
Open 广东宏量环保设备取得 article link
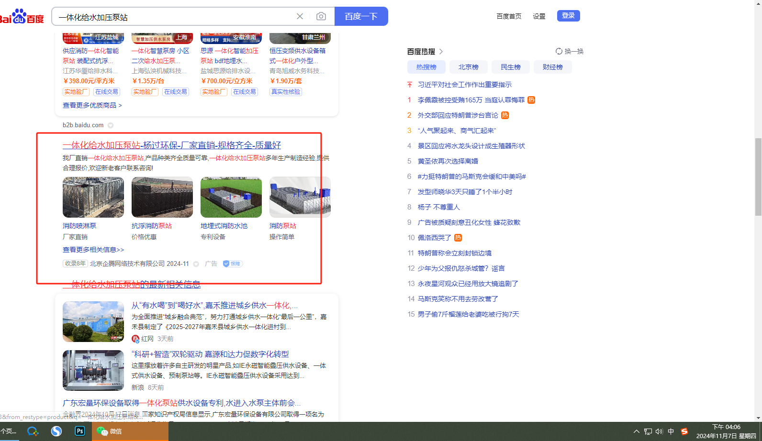(182, 403)
